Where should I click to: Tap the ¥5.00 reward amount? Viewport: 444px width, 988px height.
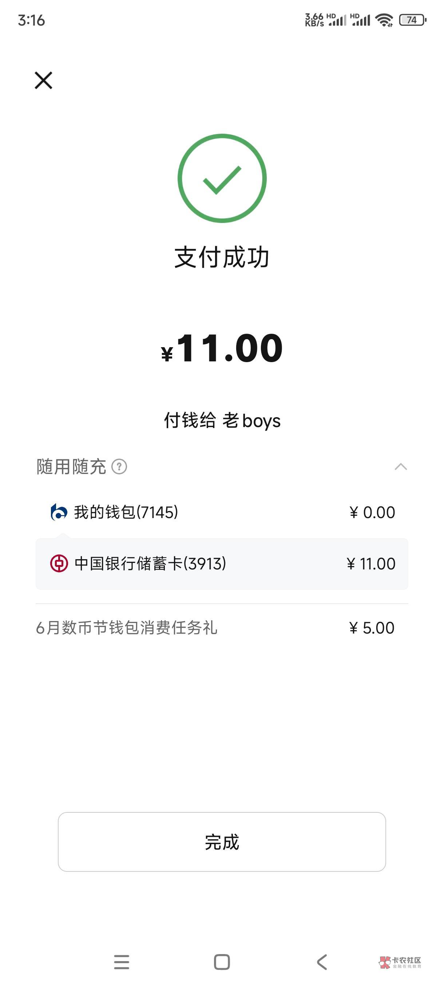point(372,628)
